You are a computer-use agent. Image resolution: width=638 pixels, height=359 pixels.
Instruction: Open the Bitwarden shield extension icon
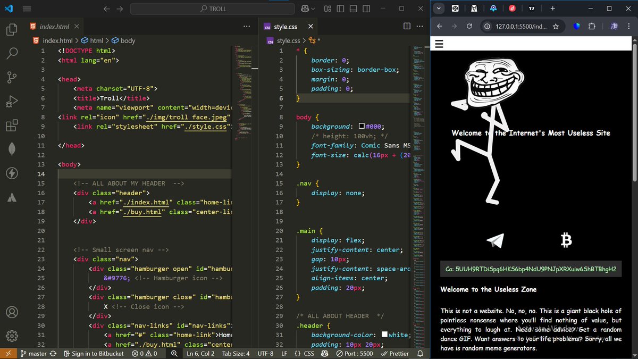(577, 26)
